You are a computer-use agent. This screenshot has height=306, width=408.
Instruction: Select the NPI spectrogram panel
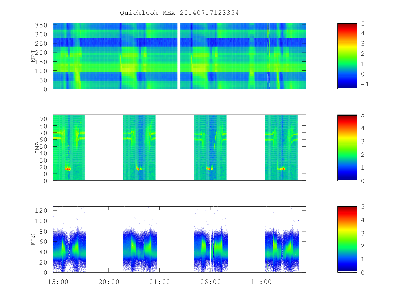(x=180, y=56)
